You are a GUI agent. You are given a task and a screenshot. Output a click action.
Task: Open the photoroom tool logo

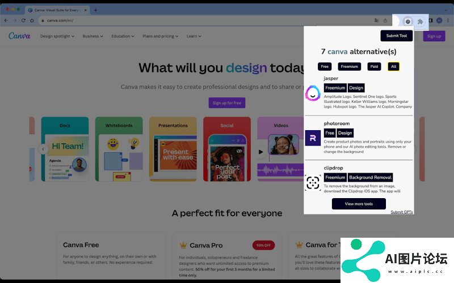coord(313,138)
